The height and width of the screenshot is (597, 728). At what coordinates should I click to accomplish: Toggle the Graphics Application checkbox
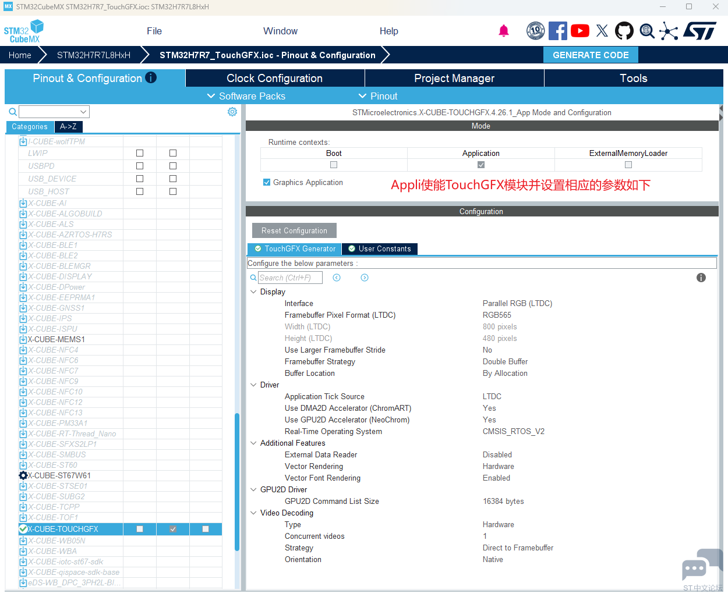point(267,182)
